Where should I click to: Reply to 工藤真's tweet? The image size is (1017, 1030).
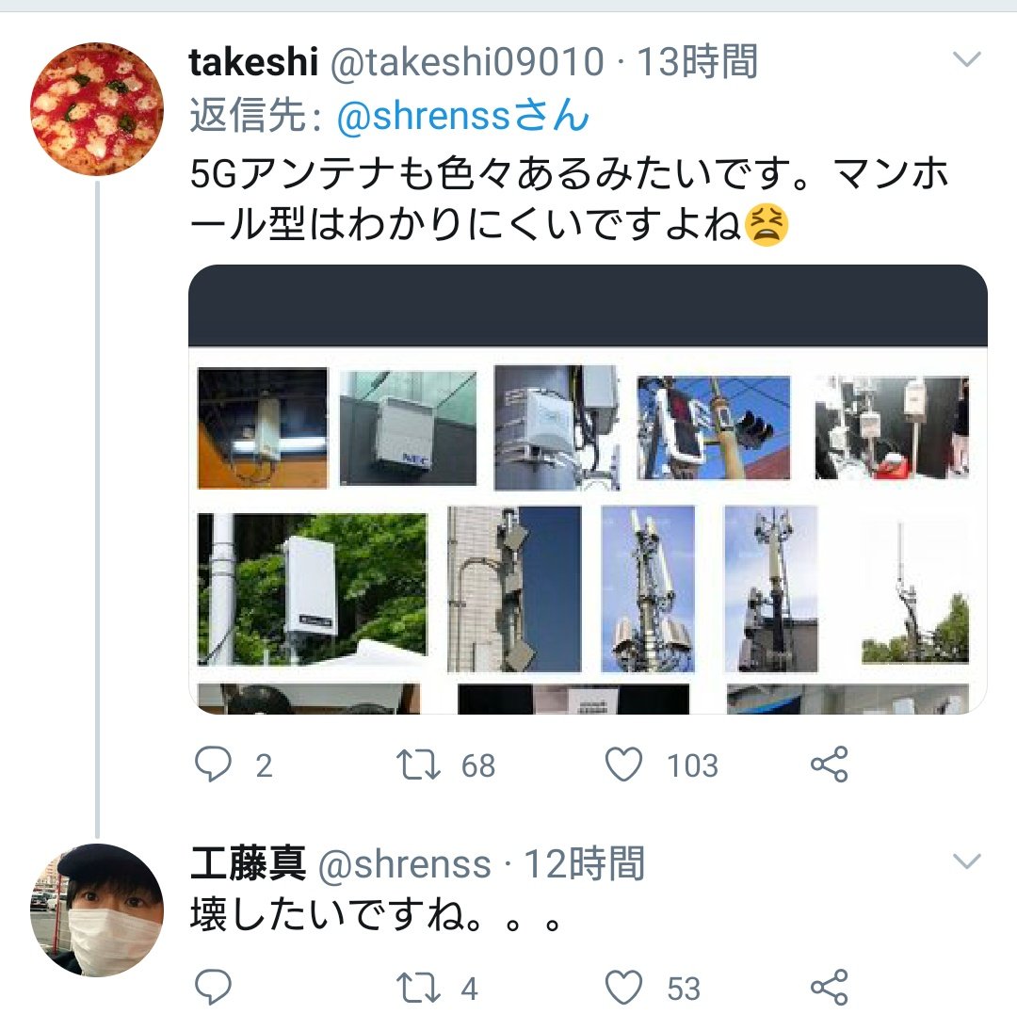[x=213, y=987]
